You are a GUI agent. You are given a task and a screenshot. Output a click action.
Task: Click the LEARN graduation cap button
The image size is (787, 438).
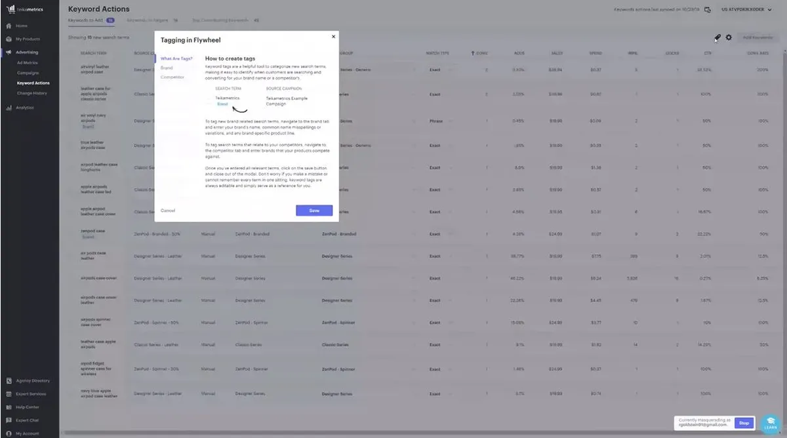[x=769, y=424]
